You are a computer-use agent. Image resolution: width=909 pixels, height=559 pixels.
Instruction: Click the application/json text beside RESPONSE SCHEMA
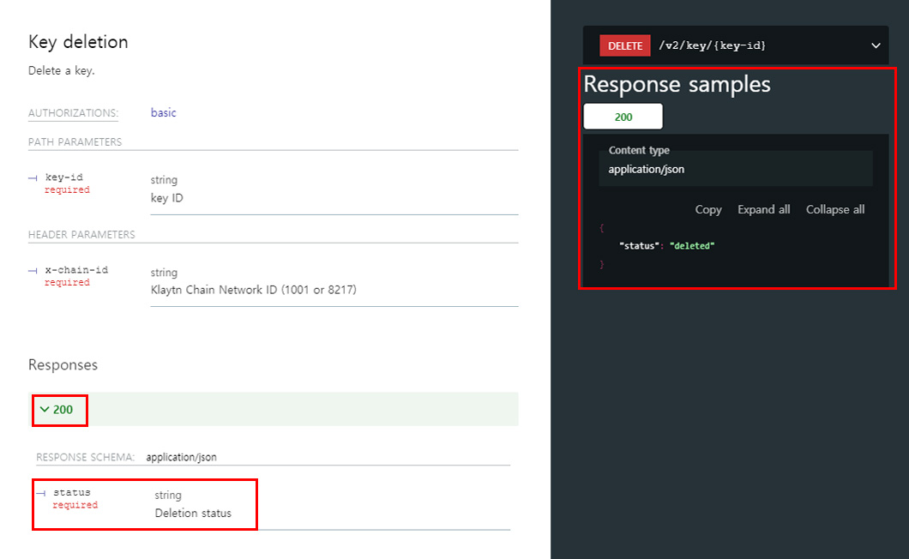(182, 458)
